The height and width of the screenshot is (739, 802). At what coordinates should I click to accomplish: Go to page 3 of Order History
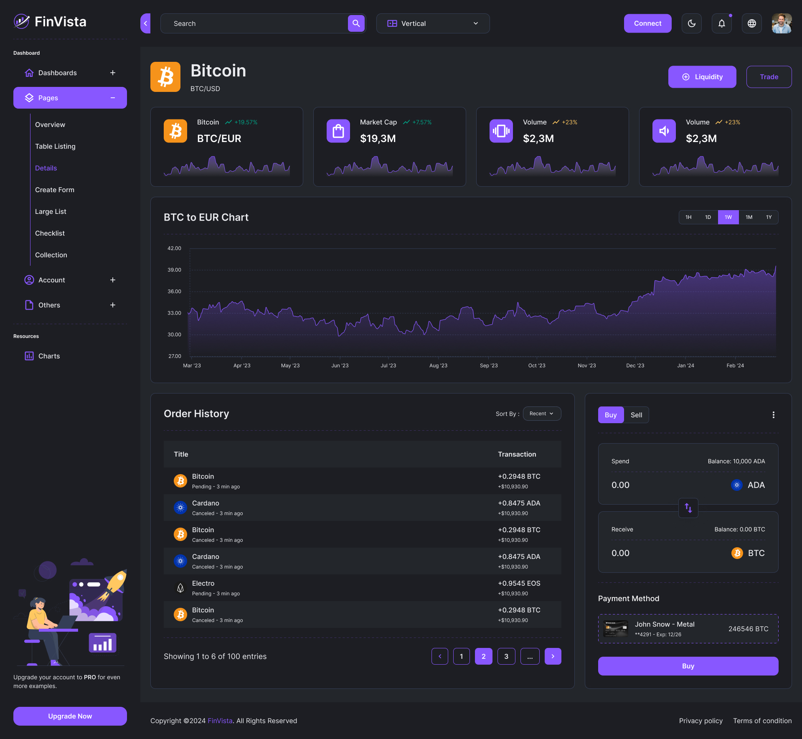[506, 656]
